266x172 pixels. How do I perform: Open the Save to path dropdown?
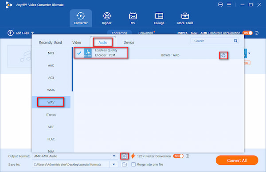tap(114, 164)
